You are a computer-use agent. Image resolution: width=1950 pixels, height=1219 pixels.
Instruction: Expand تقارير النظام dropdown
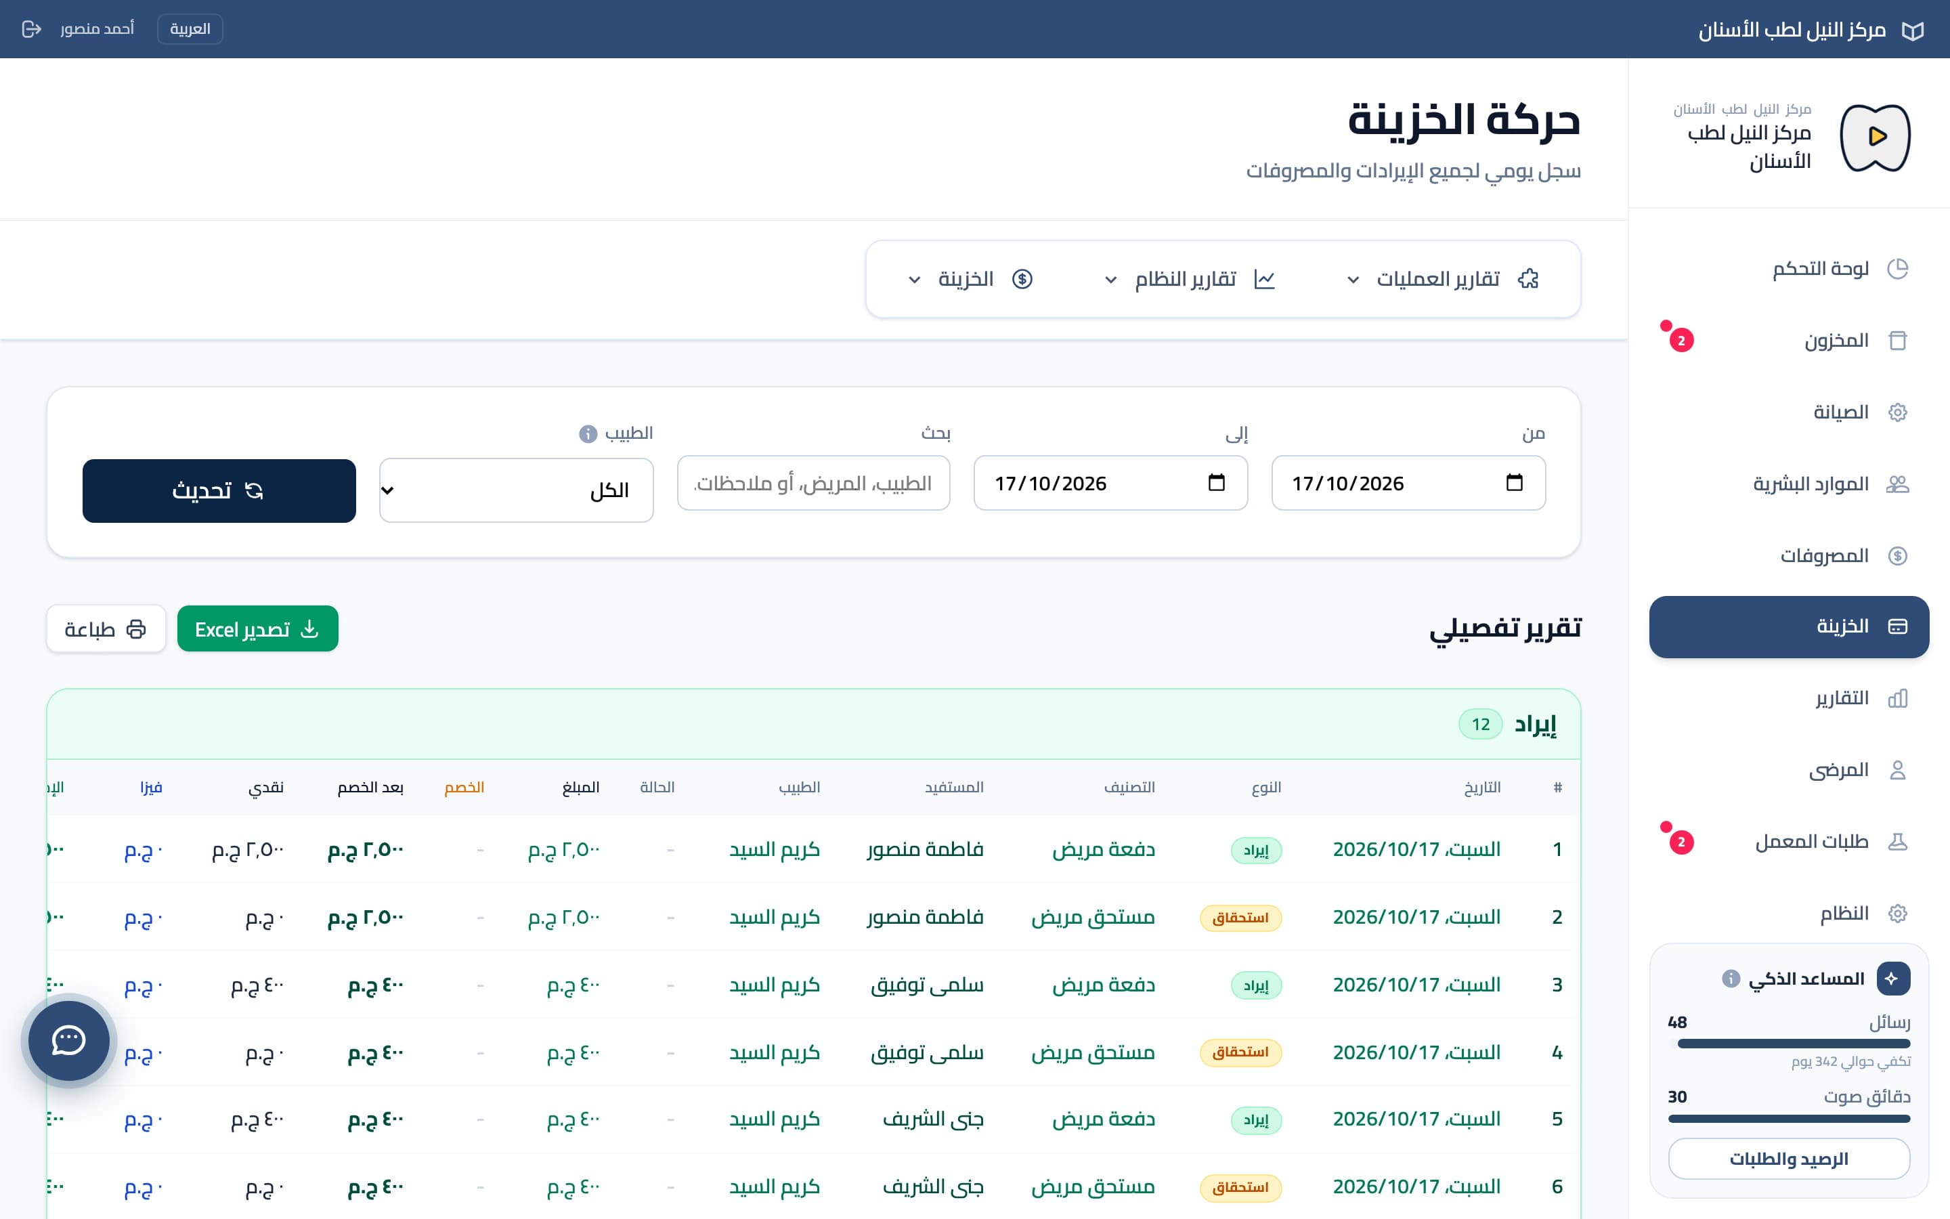[x=1190, y=279]
